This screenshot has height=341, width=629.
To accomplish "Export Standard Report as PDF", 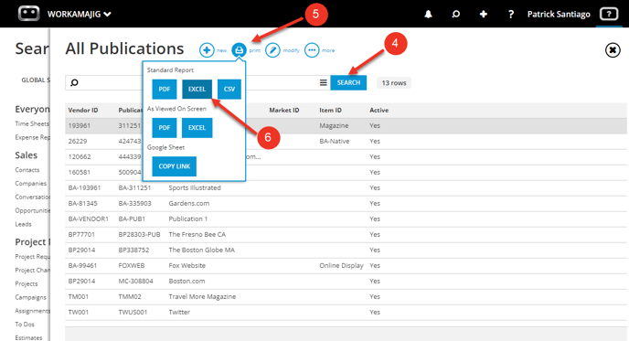I will pyautogui.click(x=165, y=89).
